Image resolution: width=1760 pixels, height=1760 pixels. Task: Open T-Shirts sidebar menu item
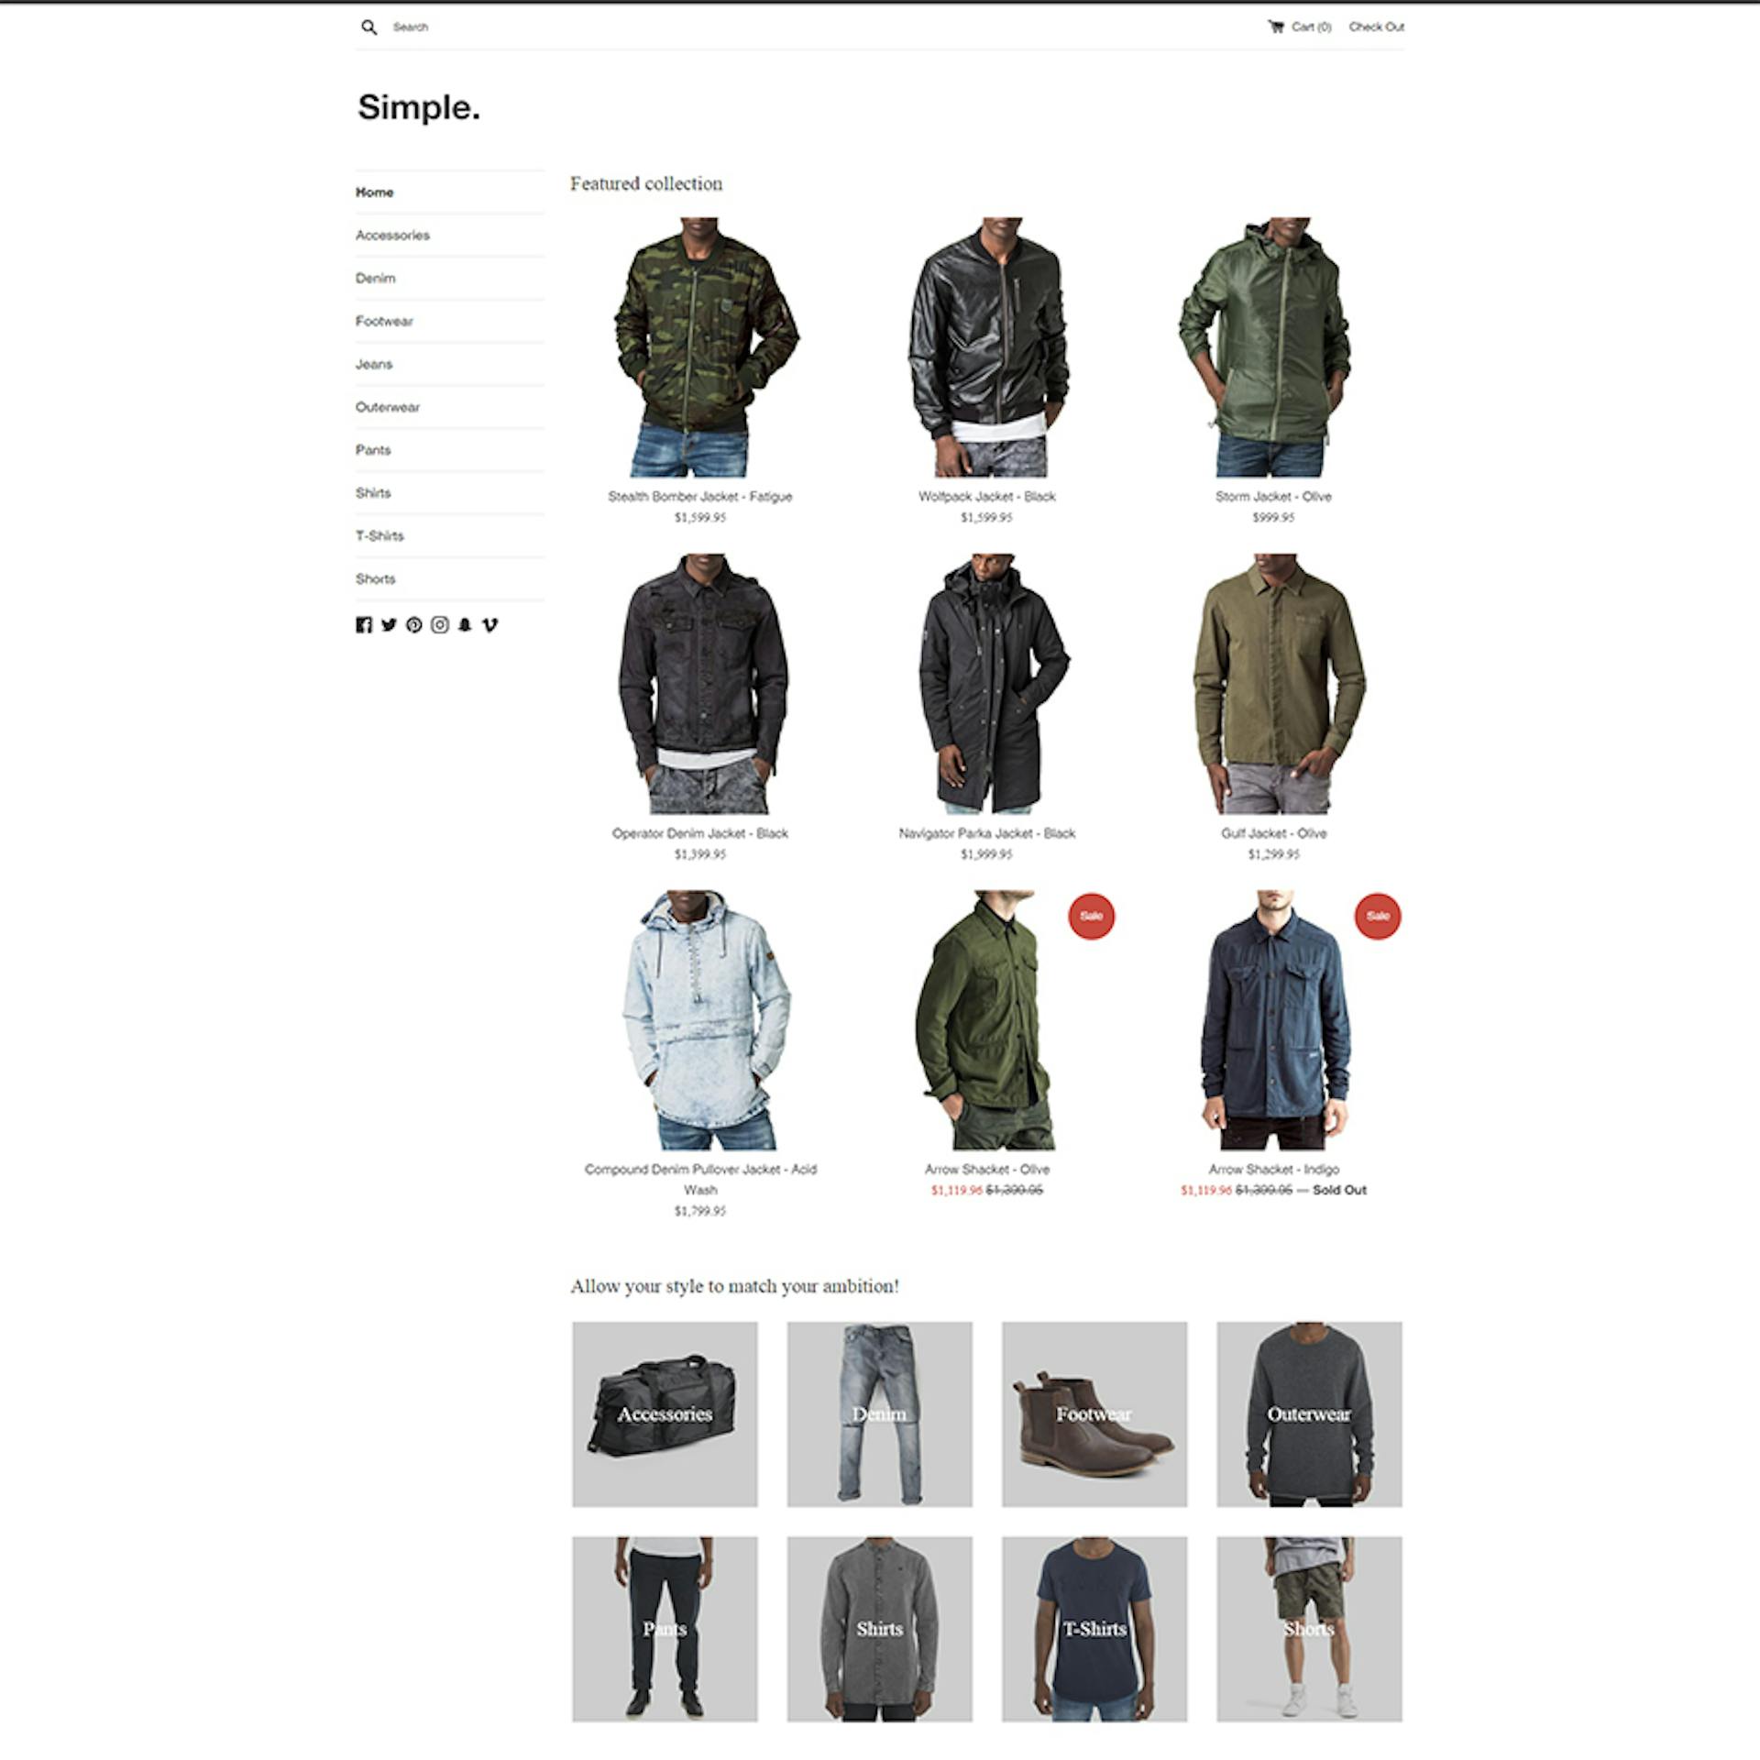379,535
